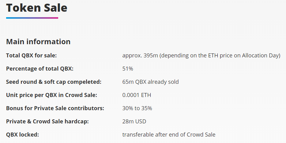The image size is (286, 143).
Task: Select the '65m QBX already sold' text
Action: click(150, 82)
